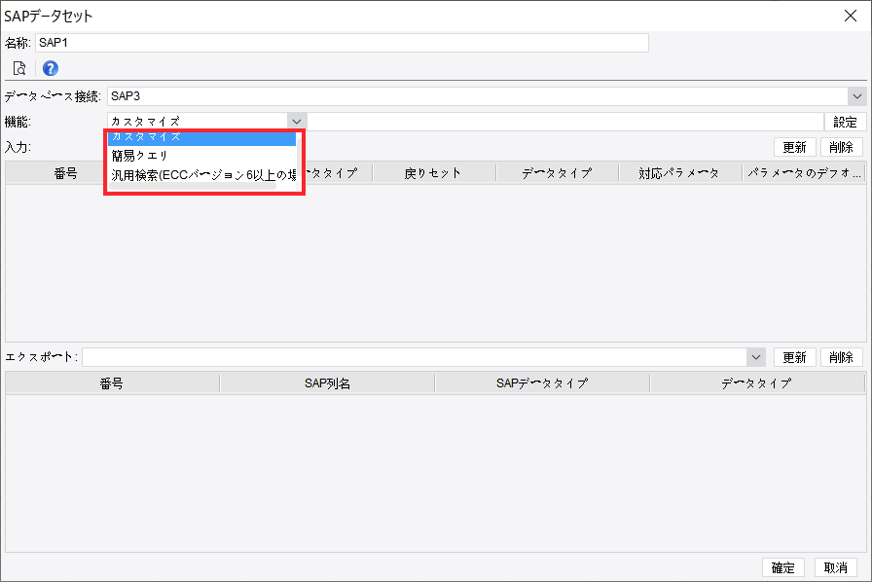Click the horizontal scrollbar in the dropdown list
The width and height of the screenshot is (872, 582).
click(x=193, y=187)
